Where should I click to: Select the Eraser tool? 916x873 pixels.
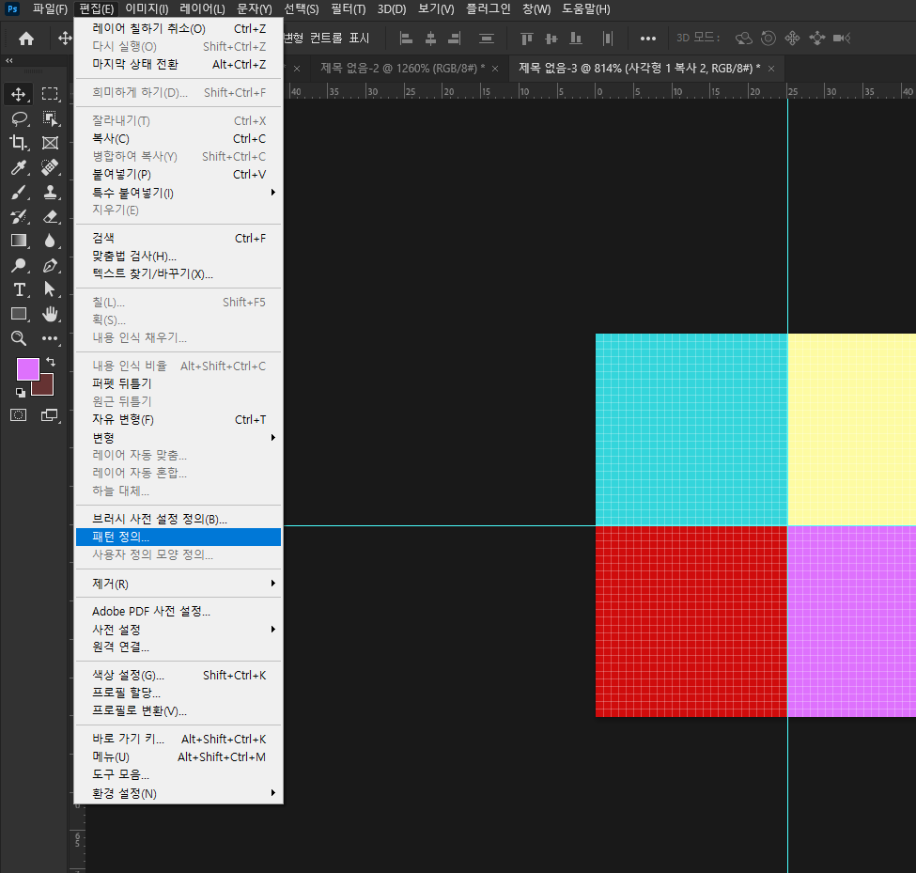coord(50,217)
